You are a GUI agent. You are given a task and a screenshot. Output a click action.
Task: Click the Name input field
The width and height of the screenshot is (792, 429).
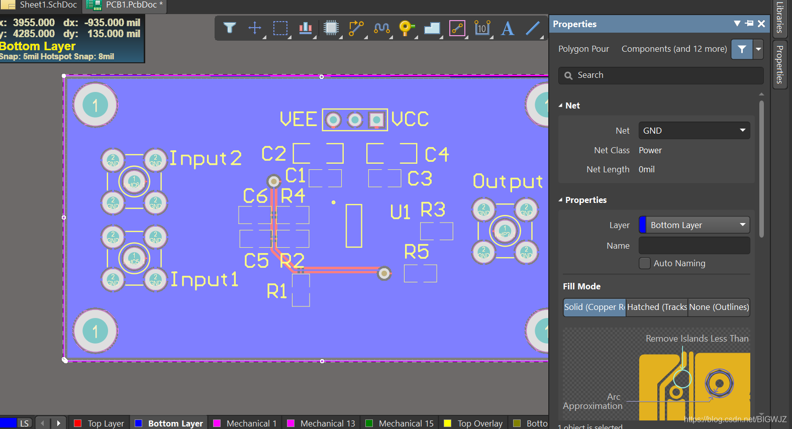[x=694, y=246]
